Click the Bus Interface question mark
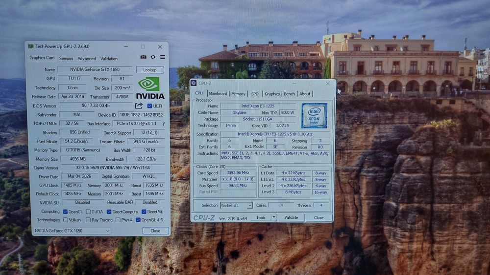The width and height of the screenshot is (490, 275). pyautogui.click(x=163, y=124)
